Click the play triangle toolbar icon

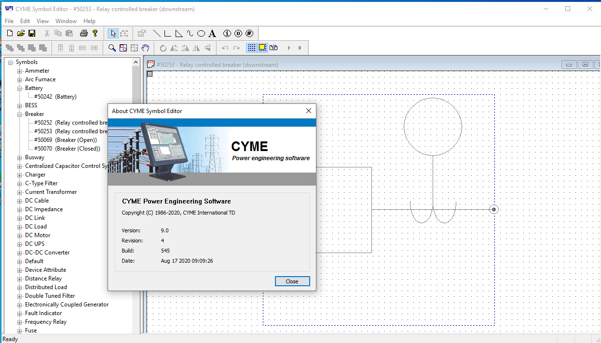289,48
